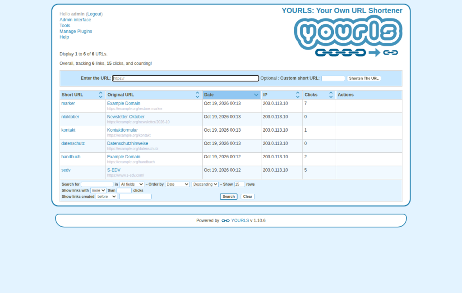Click URL text 'https://example.org/handbuch'

click(131, 162)
